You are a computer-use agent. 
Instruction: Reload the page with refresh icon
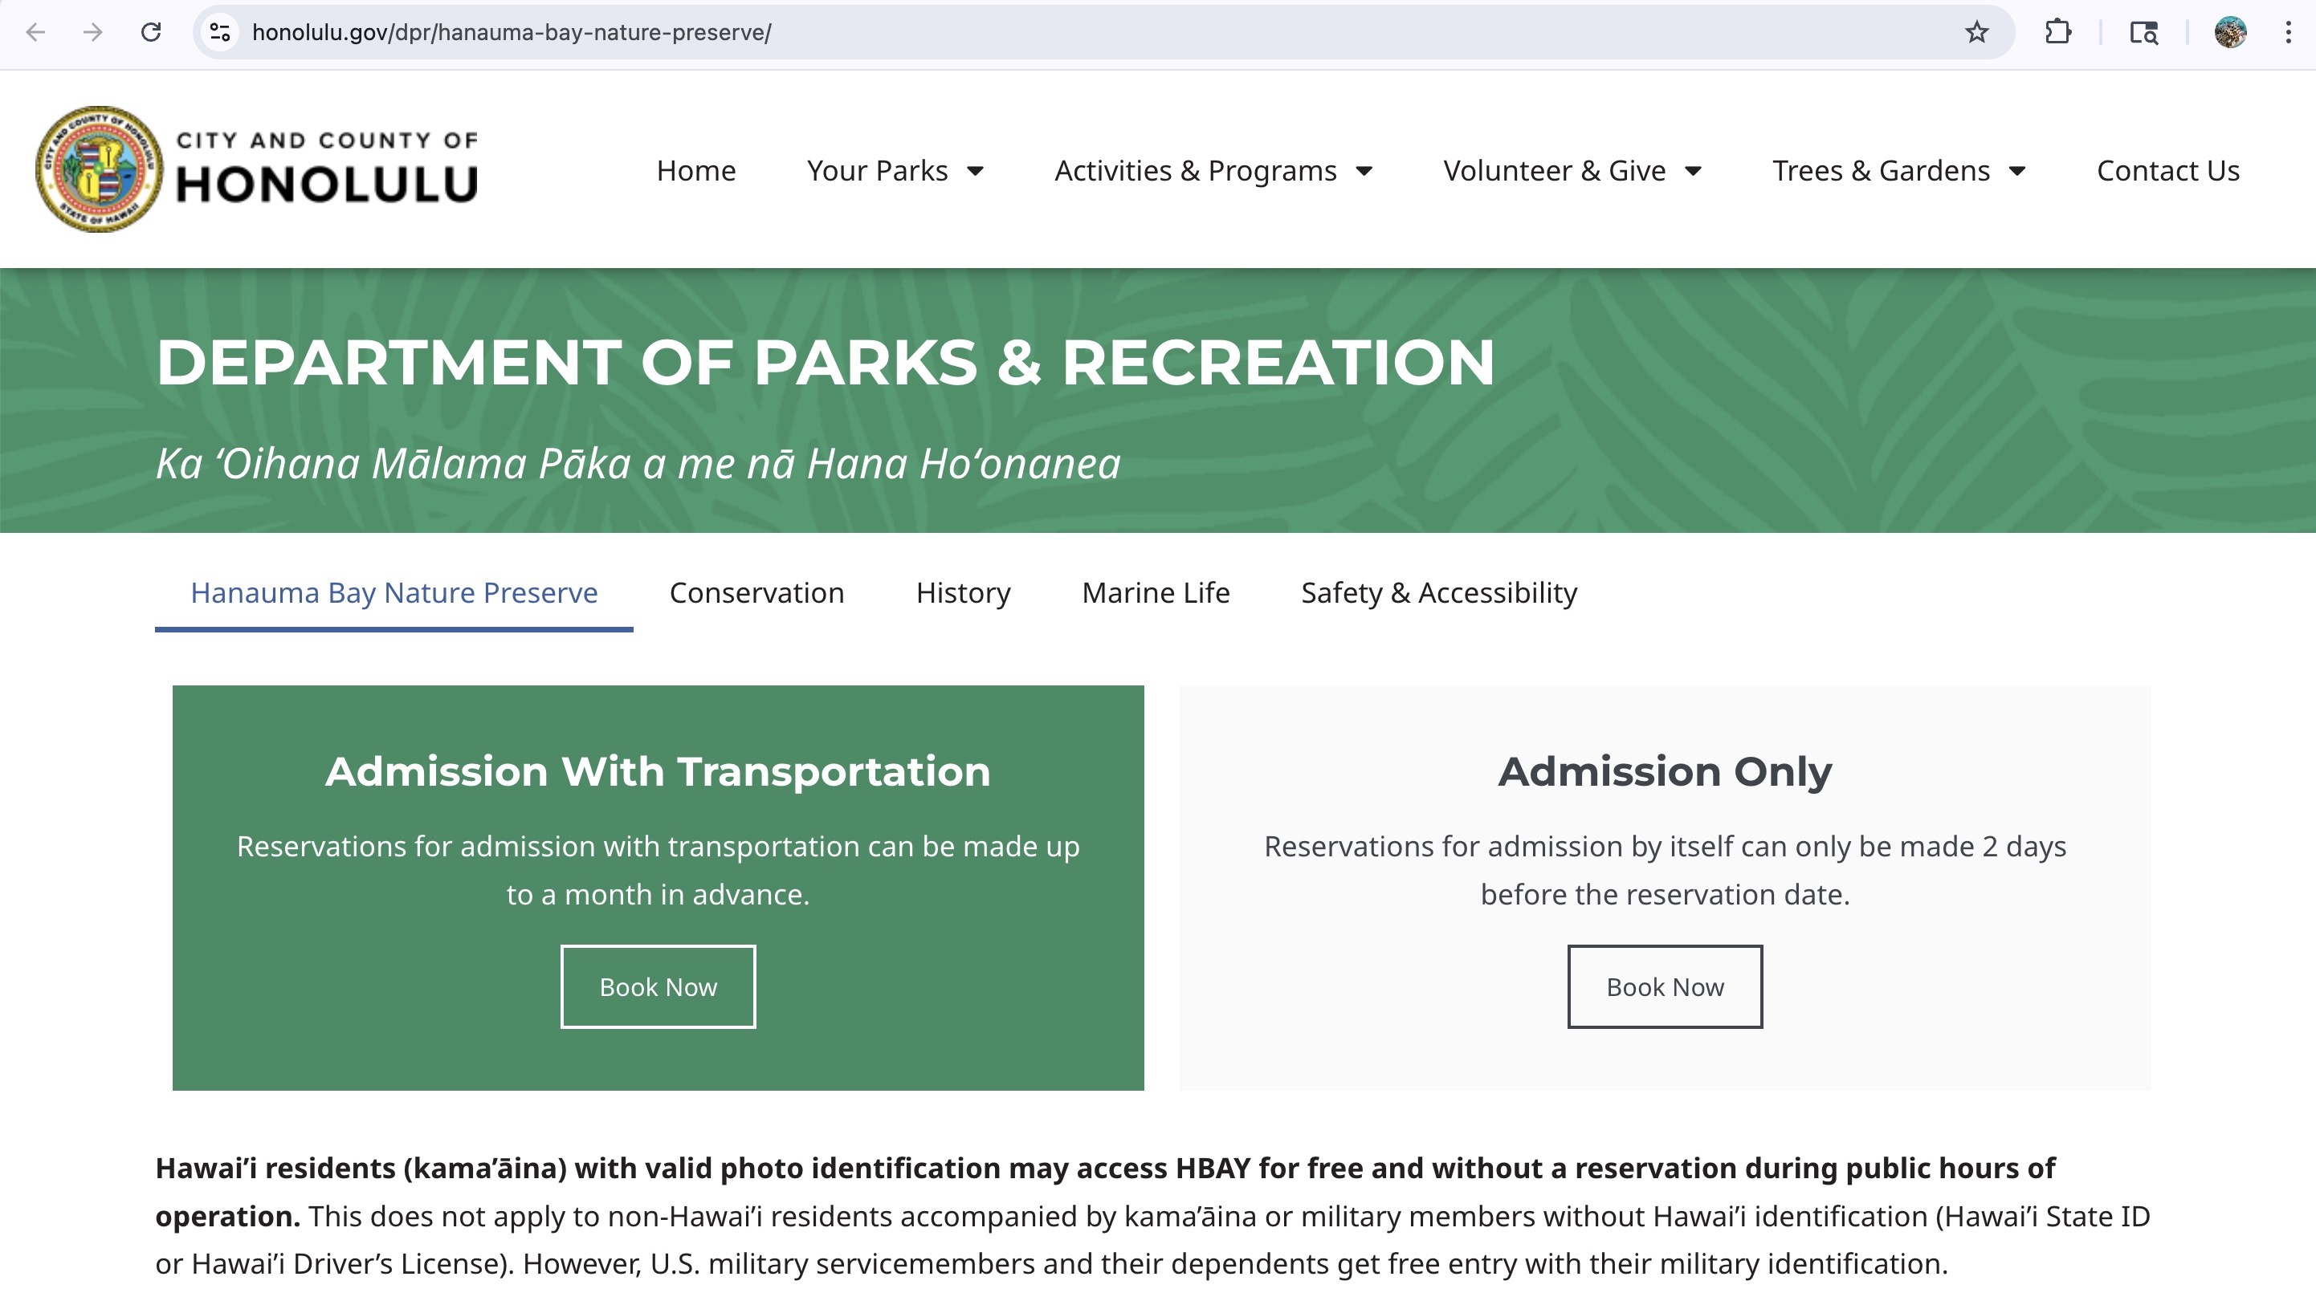(x=151, y=32)
